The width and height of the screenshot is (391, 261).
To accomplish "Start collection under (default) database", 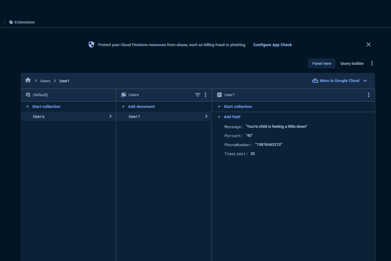I will click(43, 106).
